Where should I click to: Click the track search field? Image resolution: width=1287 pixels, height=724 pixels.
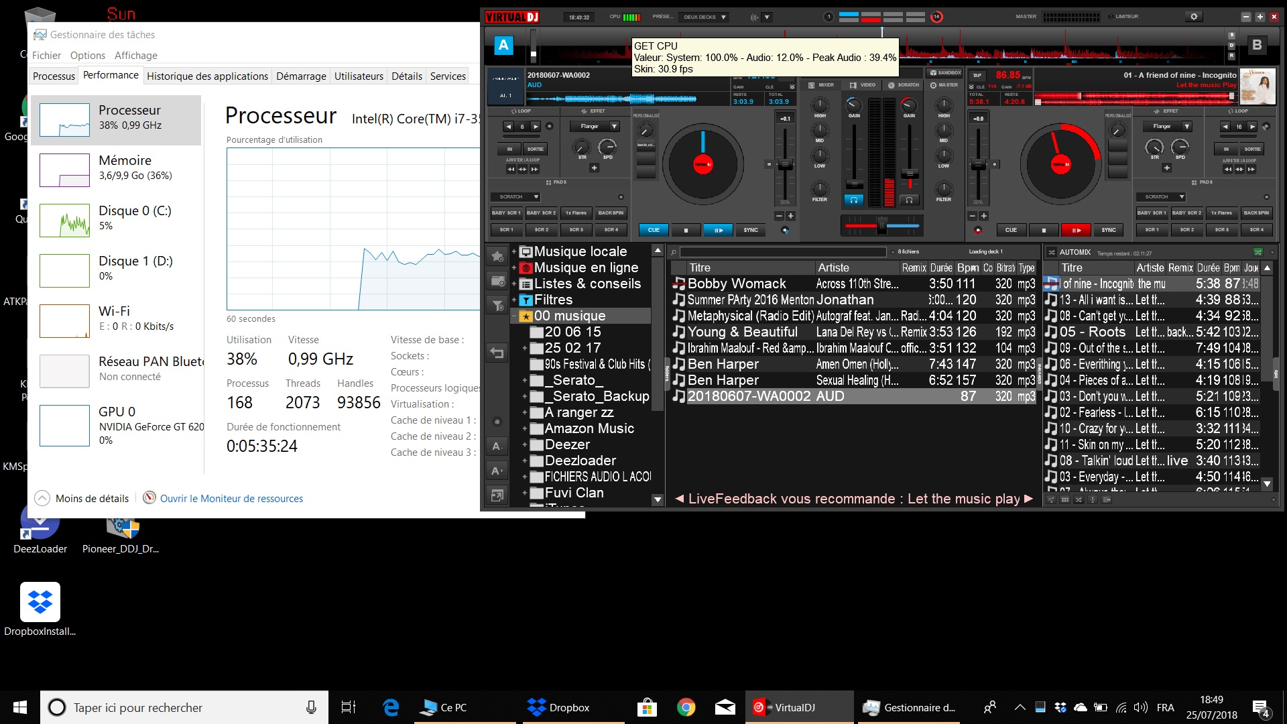pyautogui.click(x=783, y=252)
